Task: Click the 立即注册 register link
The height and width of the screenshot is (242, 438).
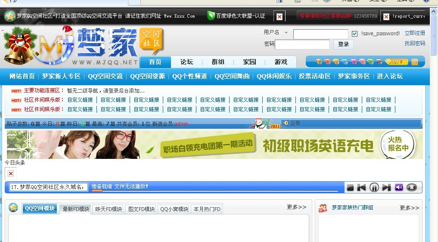Action: point(415,33)
